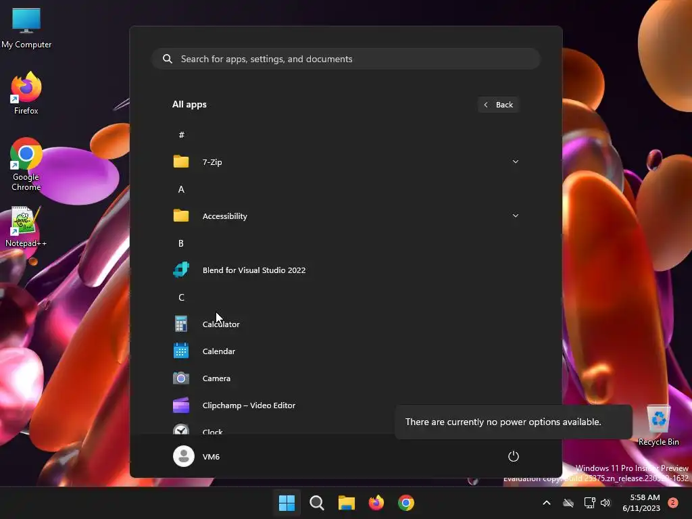This screenshot has height=519, width=692.
Task: Show hidden system tray icons chevron
Action: point(546,503)
